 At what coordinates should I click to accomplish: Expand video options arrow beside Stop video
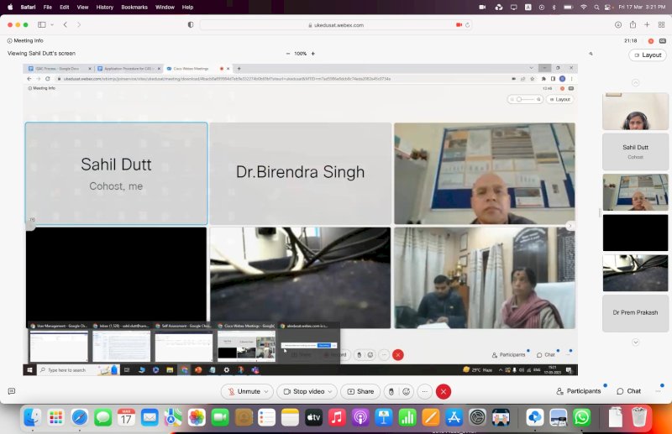click(x=330, y=391)
